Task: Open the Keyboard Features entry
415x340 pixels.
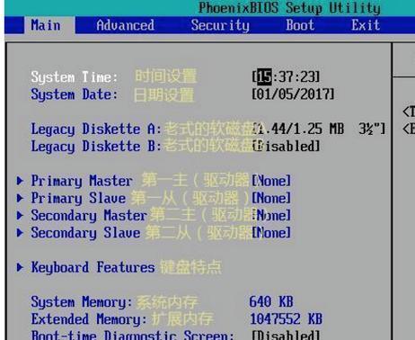Action: [93, 267]
